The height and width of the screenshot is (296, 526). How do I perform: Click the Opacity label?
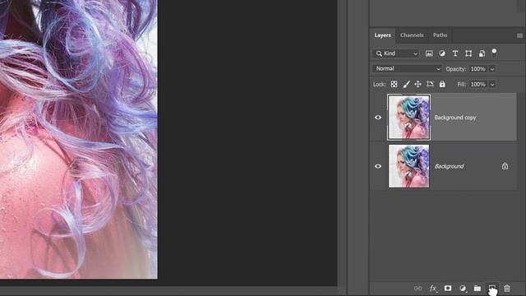click(x=456, y=69)
